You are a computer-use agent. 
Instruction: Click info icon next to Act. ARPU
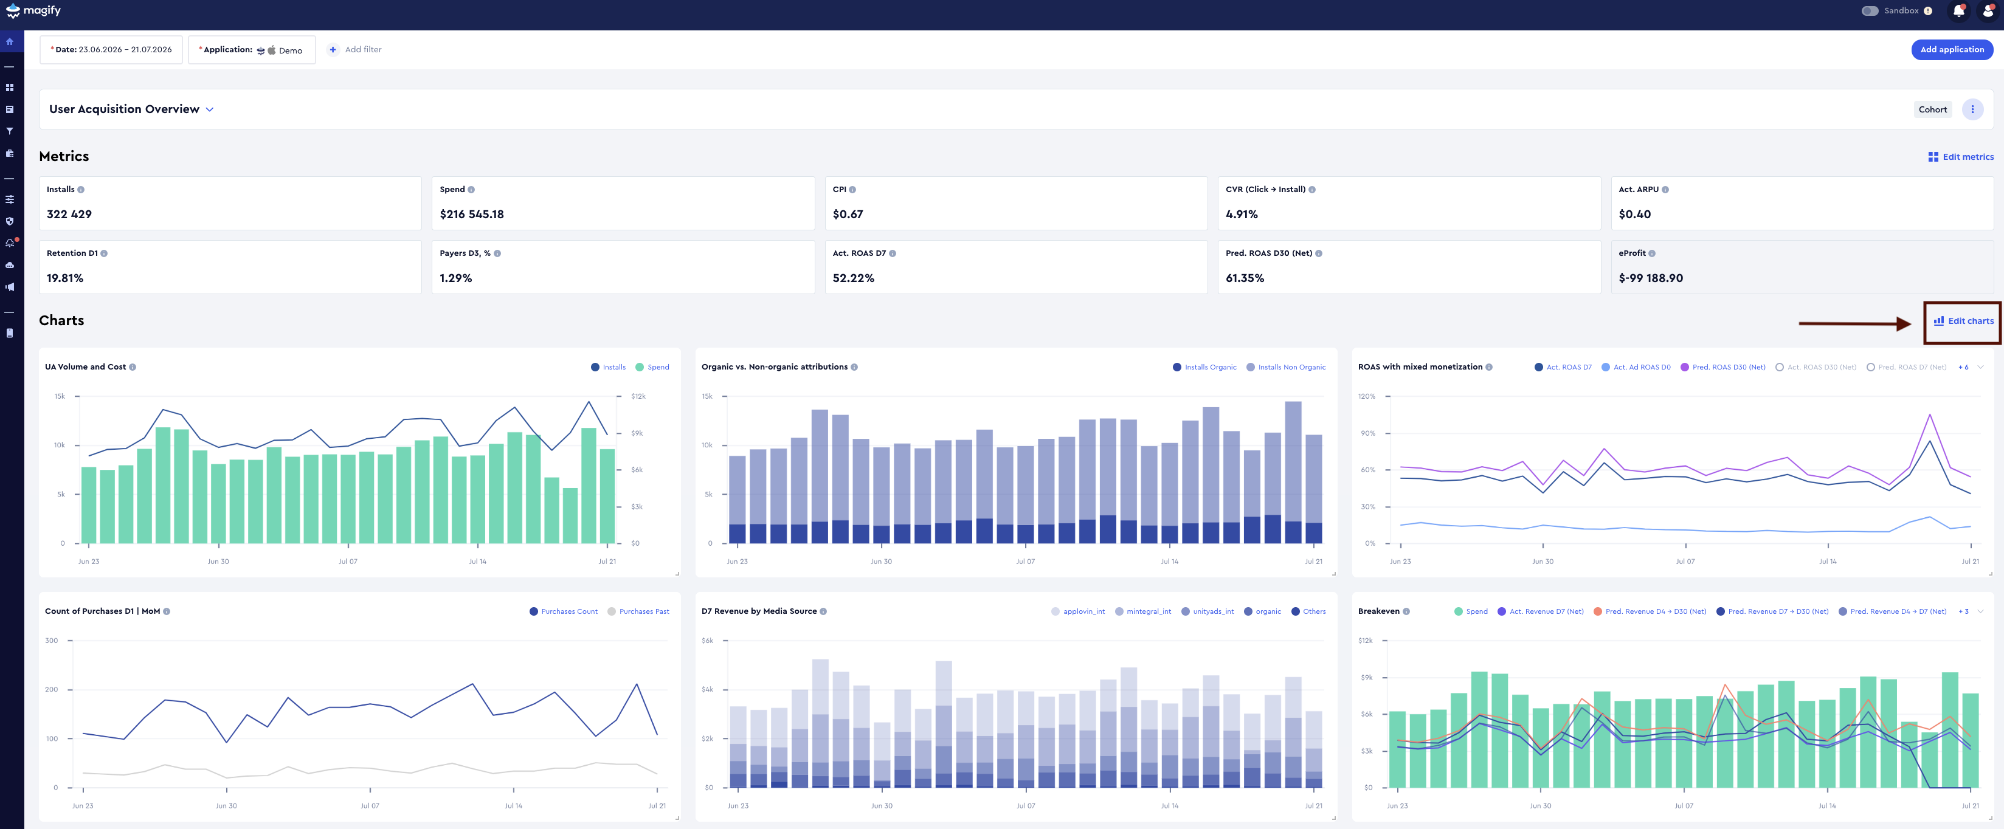tap(1665, 190)
